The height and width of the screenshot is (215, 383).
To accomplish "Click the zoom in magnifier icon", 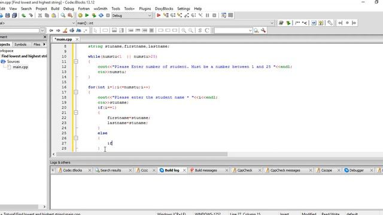I will (x=184, y=30).
